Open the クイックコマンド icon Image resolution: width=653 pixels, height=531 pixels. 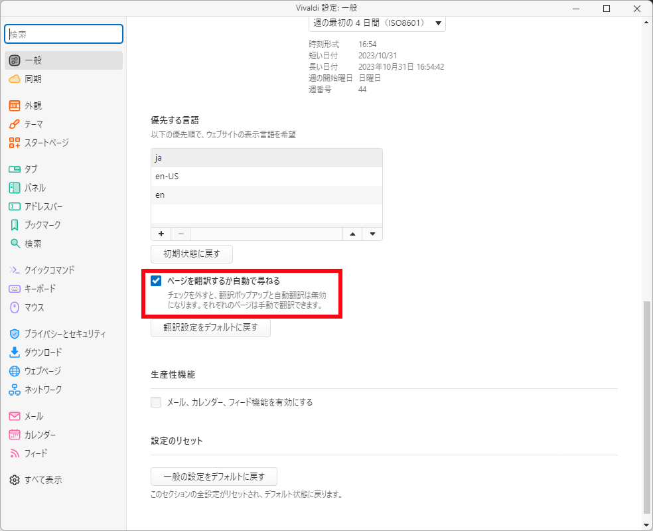(x=15, y=270)
